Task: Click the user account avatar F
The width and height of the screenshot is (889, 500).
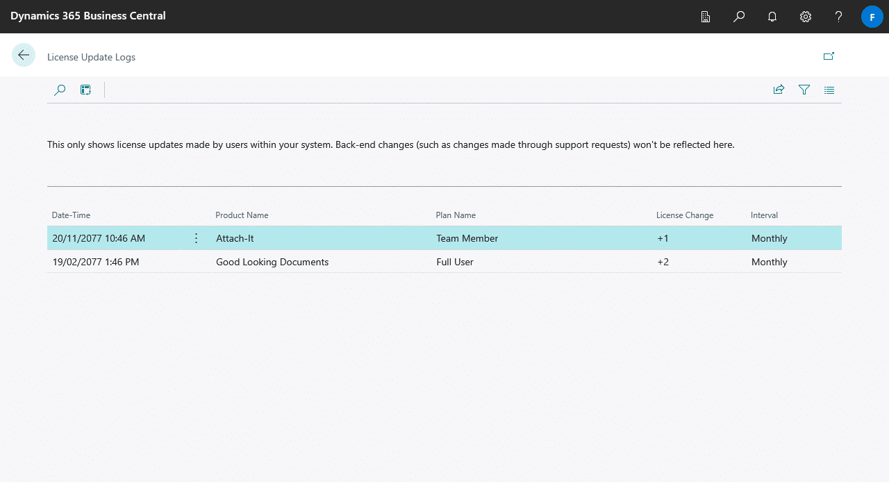Action: point(872,17)
